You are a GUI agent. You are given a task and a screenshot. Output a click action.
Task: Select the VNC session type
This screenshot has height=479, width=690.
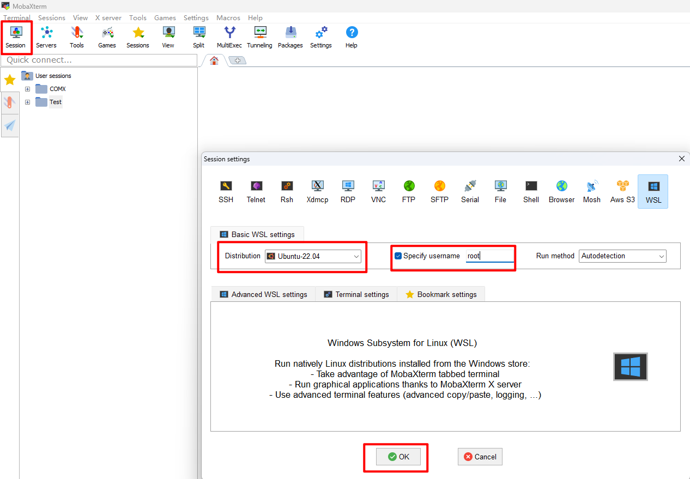coord(379,192)
